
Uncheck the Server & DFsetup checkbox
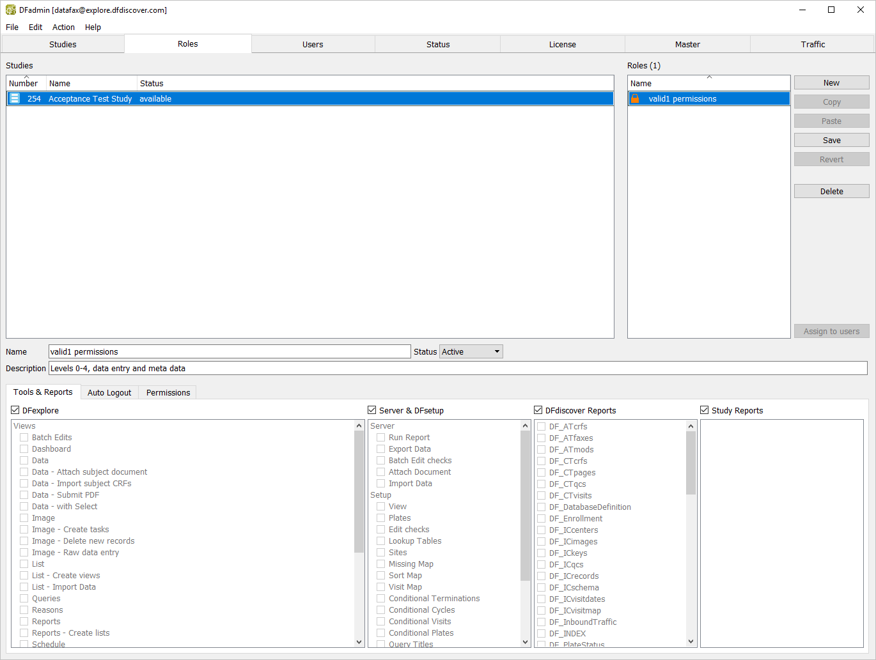[372, 410]
